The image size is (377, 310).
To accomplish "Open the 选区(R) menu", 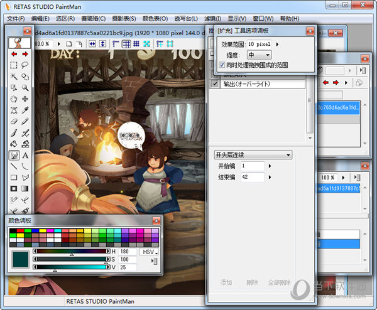I will pos(65,19).
